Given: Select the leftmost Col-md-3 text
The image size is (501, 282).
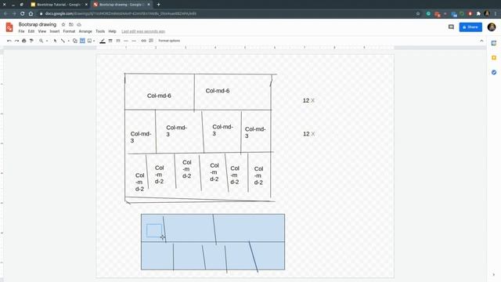Looking at the screenshot, I should pyautogui.click(x=141, y=137).
